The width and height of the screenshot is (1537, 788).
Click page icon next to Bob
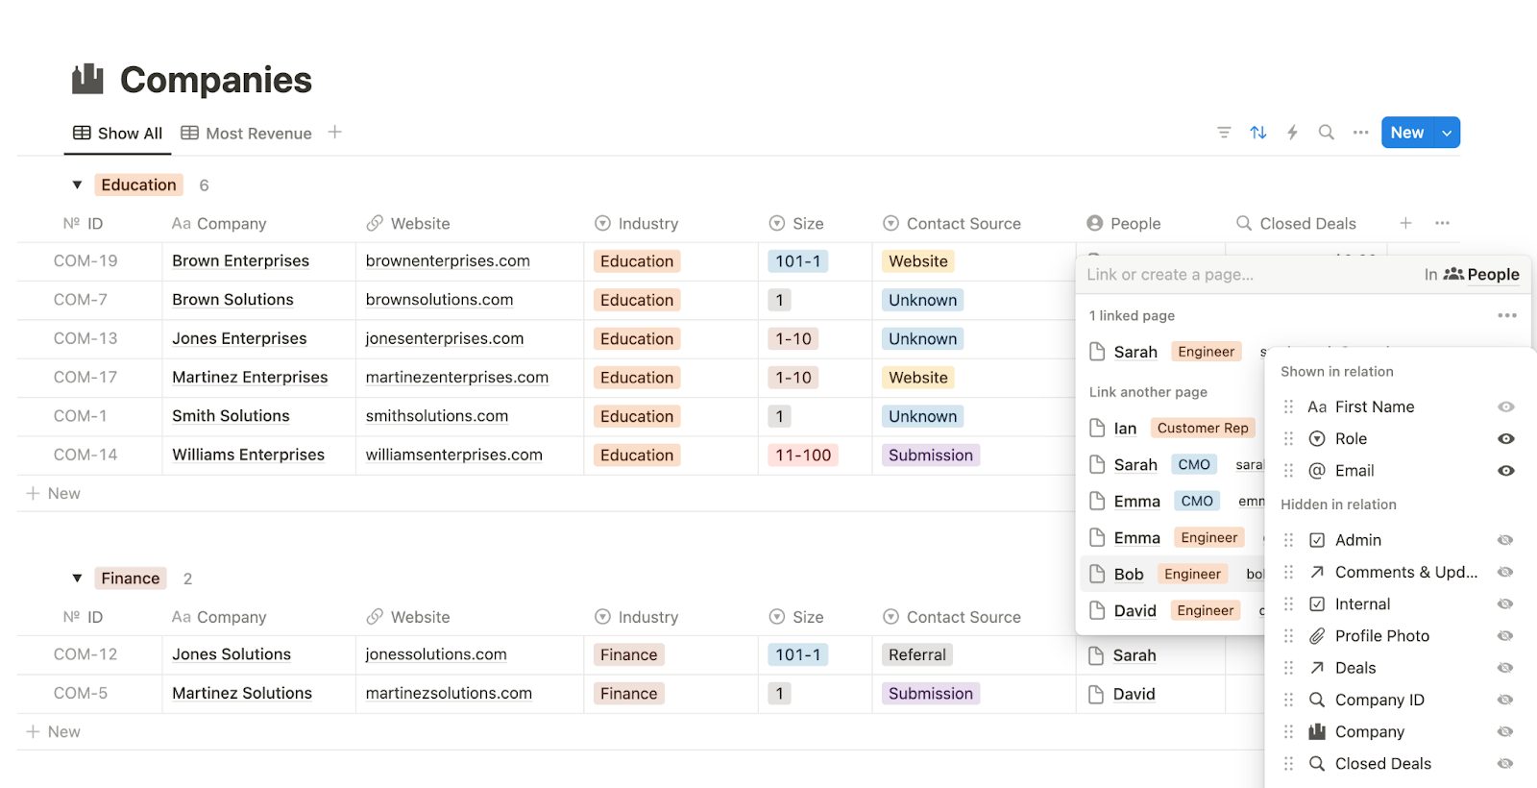point(1097,574)
